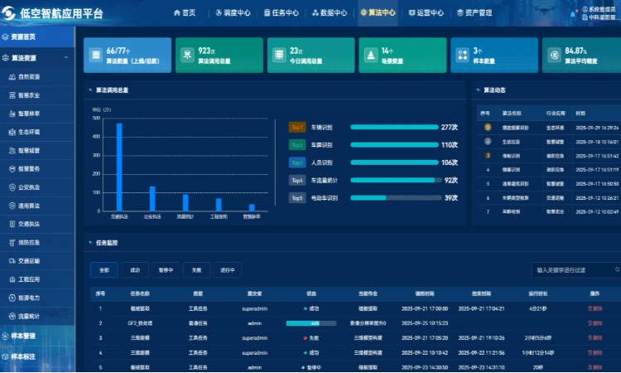Click the Top3 人员识别 badge
Image resolution: width=621 pixels, height=373 pixels.
(x=297, y=162)
